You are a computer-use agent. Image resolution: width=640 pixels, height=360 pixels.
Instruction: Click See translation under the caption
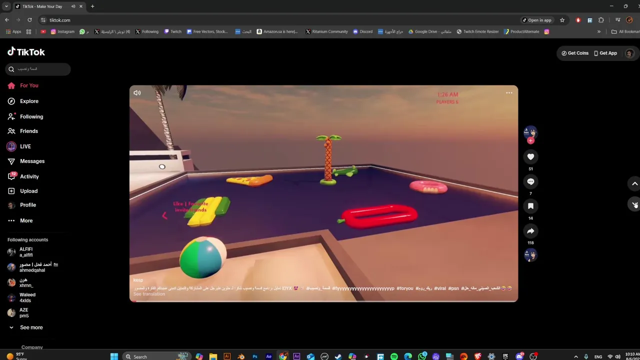[149, 294]
